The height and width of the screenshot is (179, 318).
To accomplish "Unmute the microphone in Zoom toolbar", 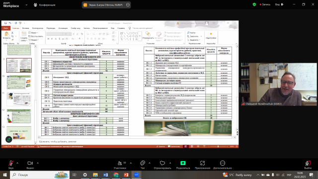I will coord(11,163).
